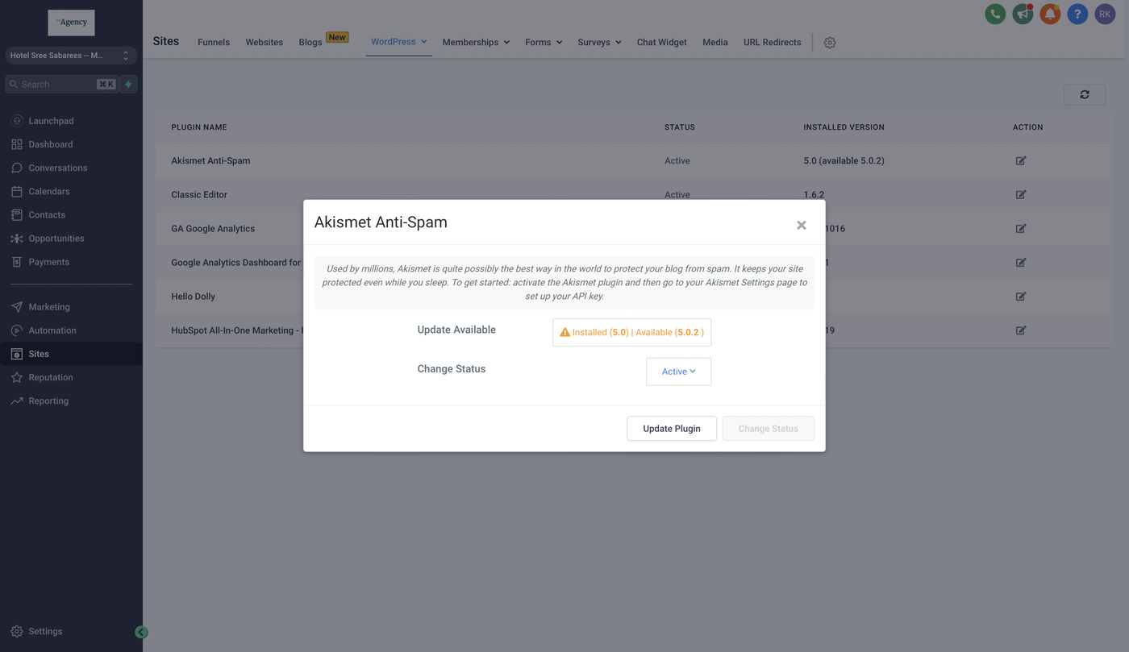Viewport: 1129px width, 652px height.
Task: Click the Sites settings gear icon
Action: (830, 43)
